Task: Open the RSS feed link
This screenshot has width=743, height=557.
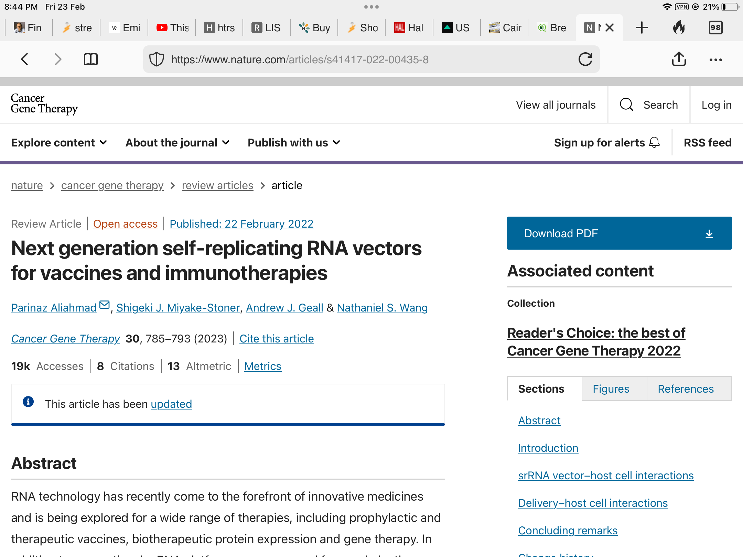Action: [x=708, y=142]
